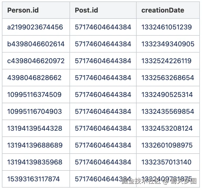
Task: Select Person.id value 4398046828662
Action: pyautogui.click(x=34, y=78)
